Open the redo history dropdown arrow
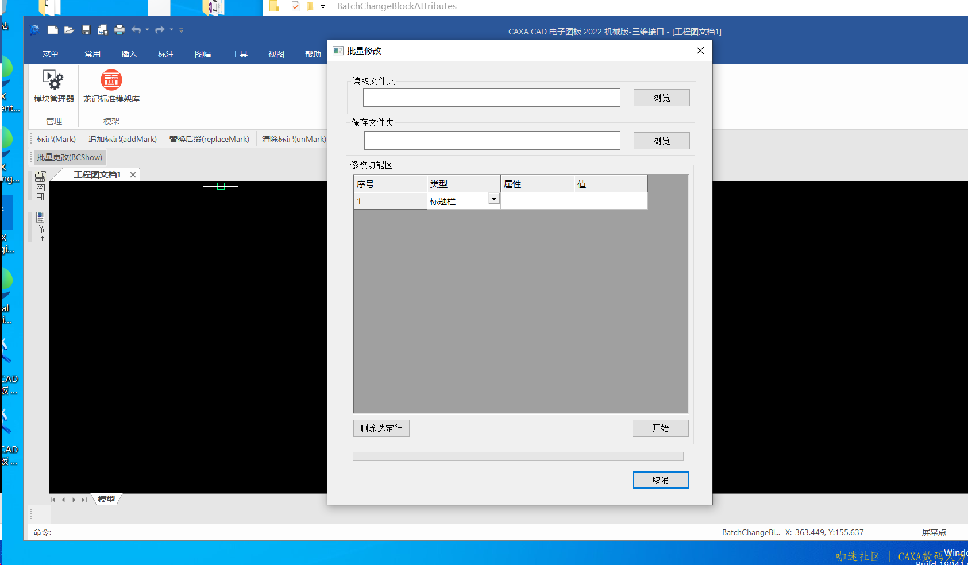The height and width of the screenshot is (565, 968). [x=171, y=30]
